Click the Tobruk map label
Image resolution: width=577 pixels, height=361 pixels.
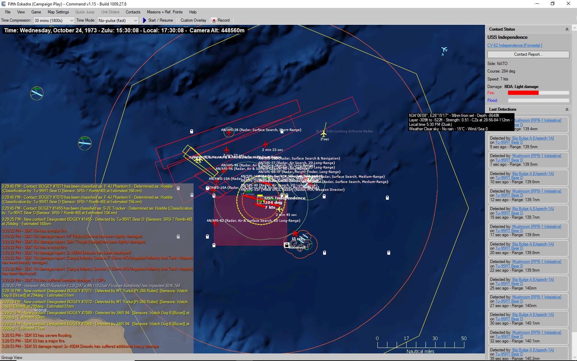(x=41, y=310)
